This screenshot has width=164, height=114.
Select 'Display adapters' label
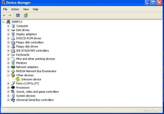(x=26, y=34)
